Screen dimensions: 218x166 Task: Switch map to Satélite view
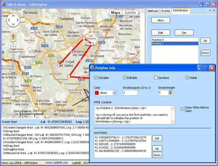click(130, 13)
